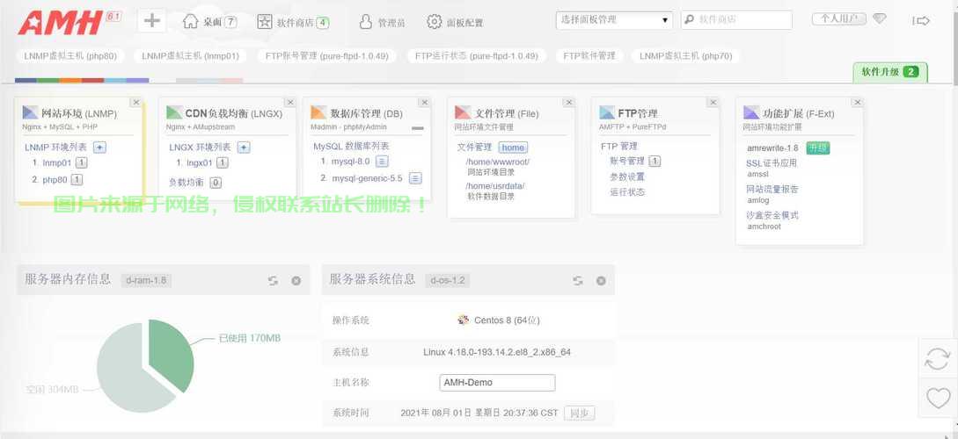Refresh the 服务器系统信息 widget
The width and height of the screenshot is (958, 439).
[578, 280]
